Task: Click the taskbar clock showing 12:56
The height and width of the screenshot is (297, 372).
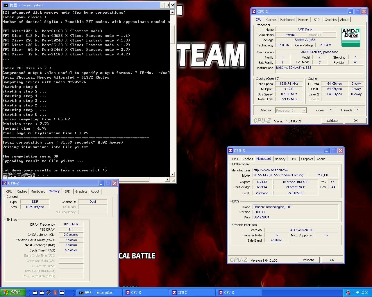Action: [360, 293]
